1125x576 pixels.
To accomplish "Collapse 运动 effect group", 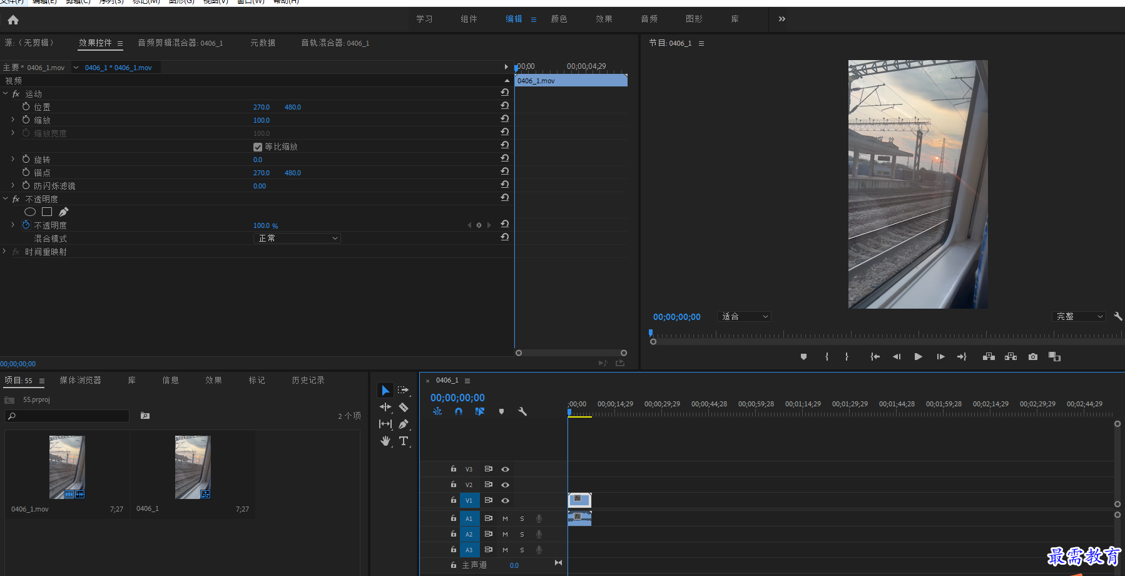I will pyautogui.click(x=5, y=93).
